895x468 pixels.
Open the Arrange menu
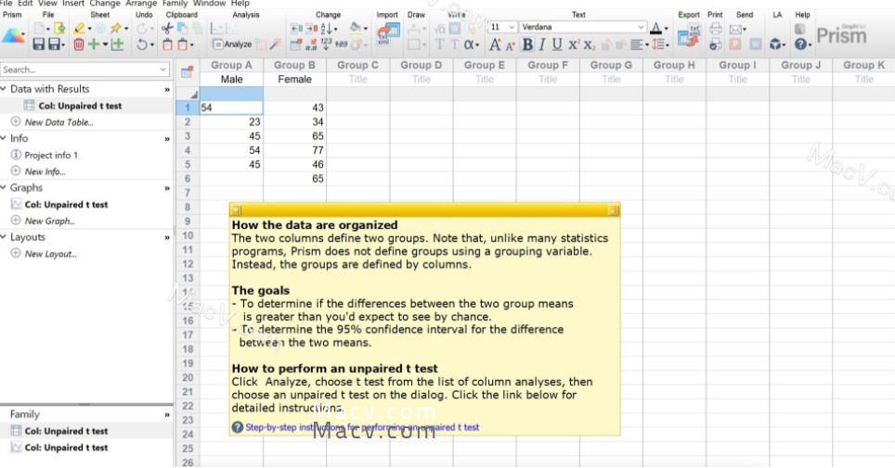pos(141,4)
